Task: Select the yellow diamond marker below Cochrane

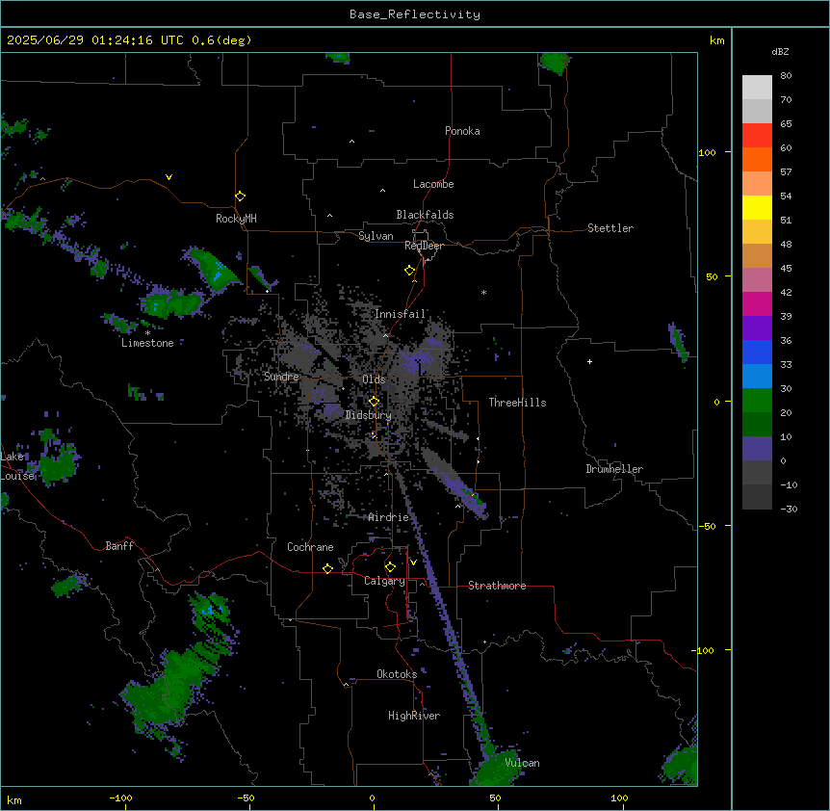Action: (x=327, y=568)
